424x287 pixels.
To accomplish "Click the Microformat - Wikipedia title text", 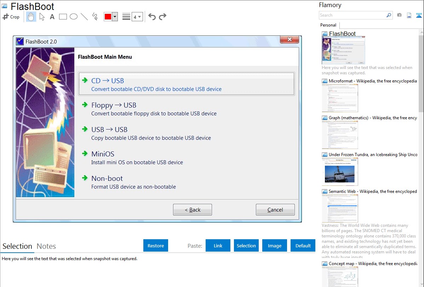I will [x=373, y=81].
